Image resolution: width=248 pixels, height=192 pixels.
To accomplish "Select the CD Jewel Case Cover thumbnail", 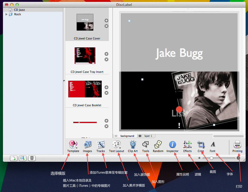I will tap(85, 22).
